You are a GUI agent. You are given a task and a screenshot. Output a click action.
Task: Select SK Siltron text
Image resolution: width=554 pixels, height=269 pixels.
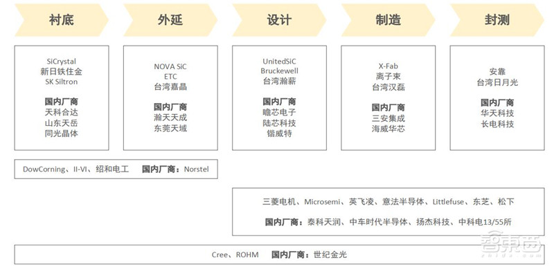pos(62,82)
